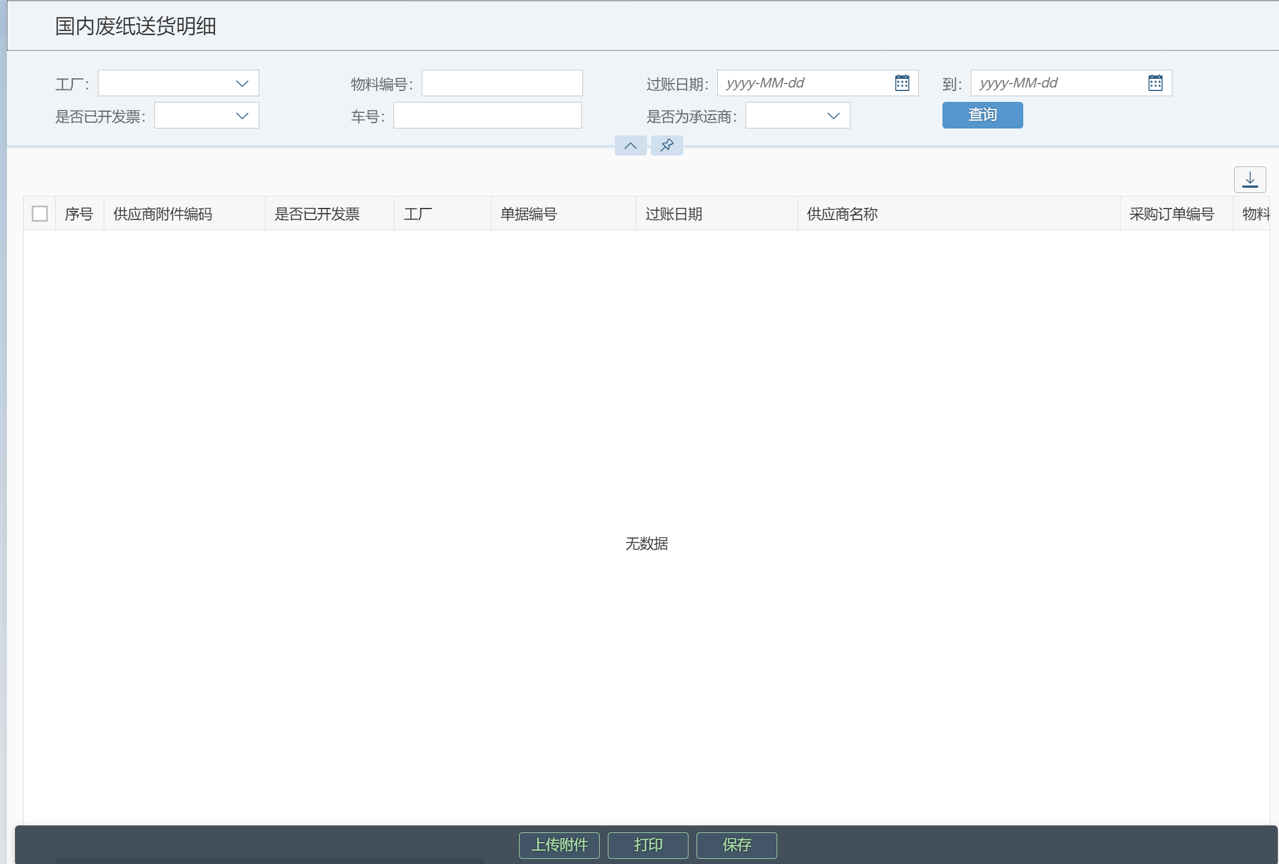1279x864 pixels.
Task: Click the 无数据 empty table message
Action: coord(646,544)
